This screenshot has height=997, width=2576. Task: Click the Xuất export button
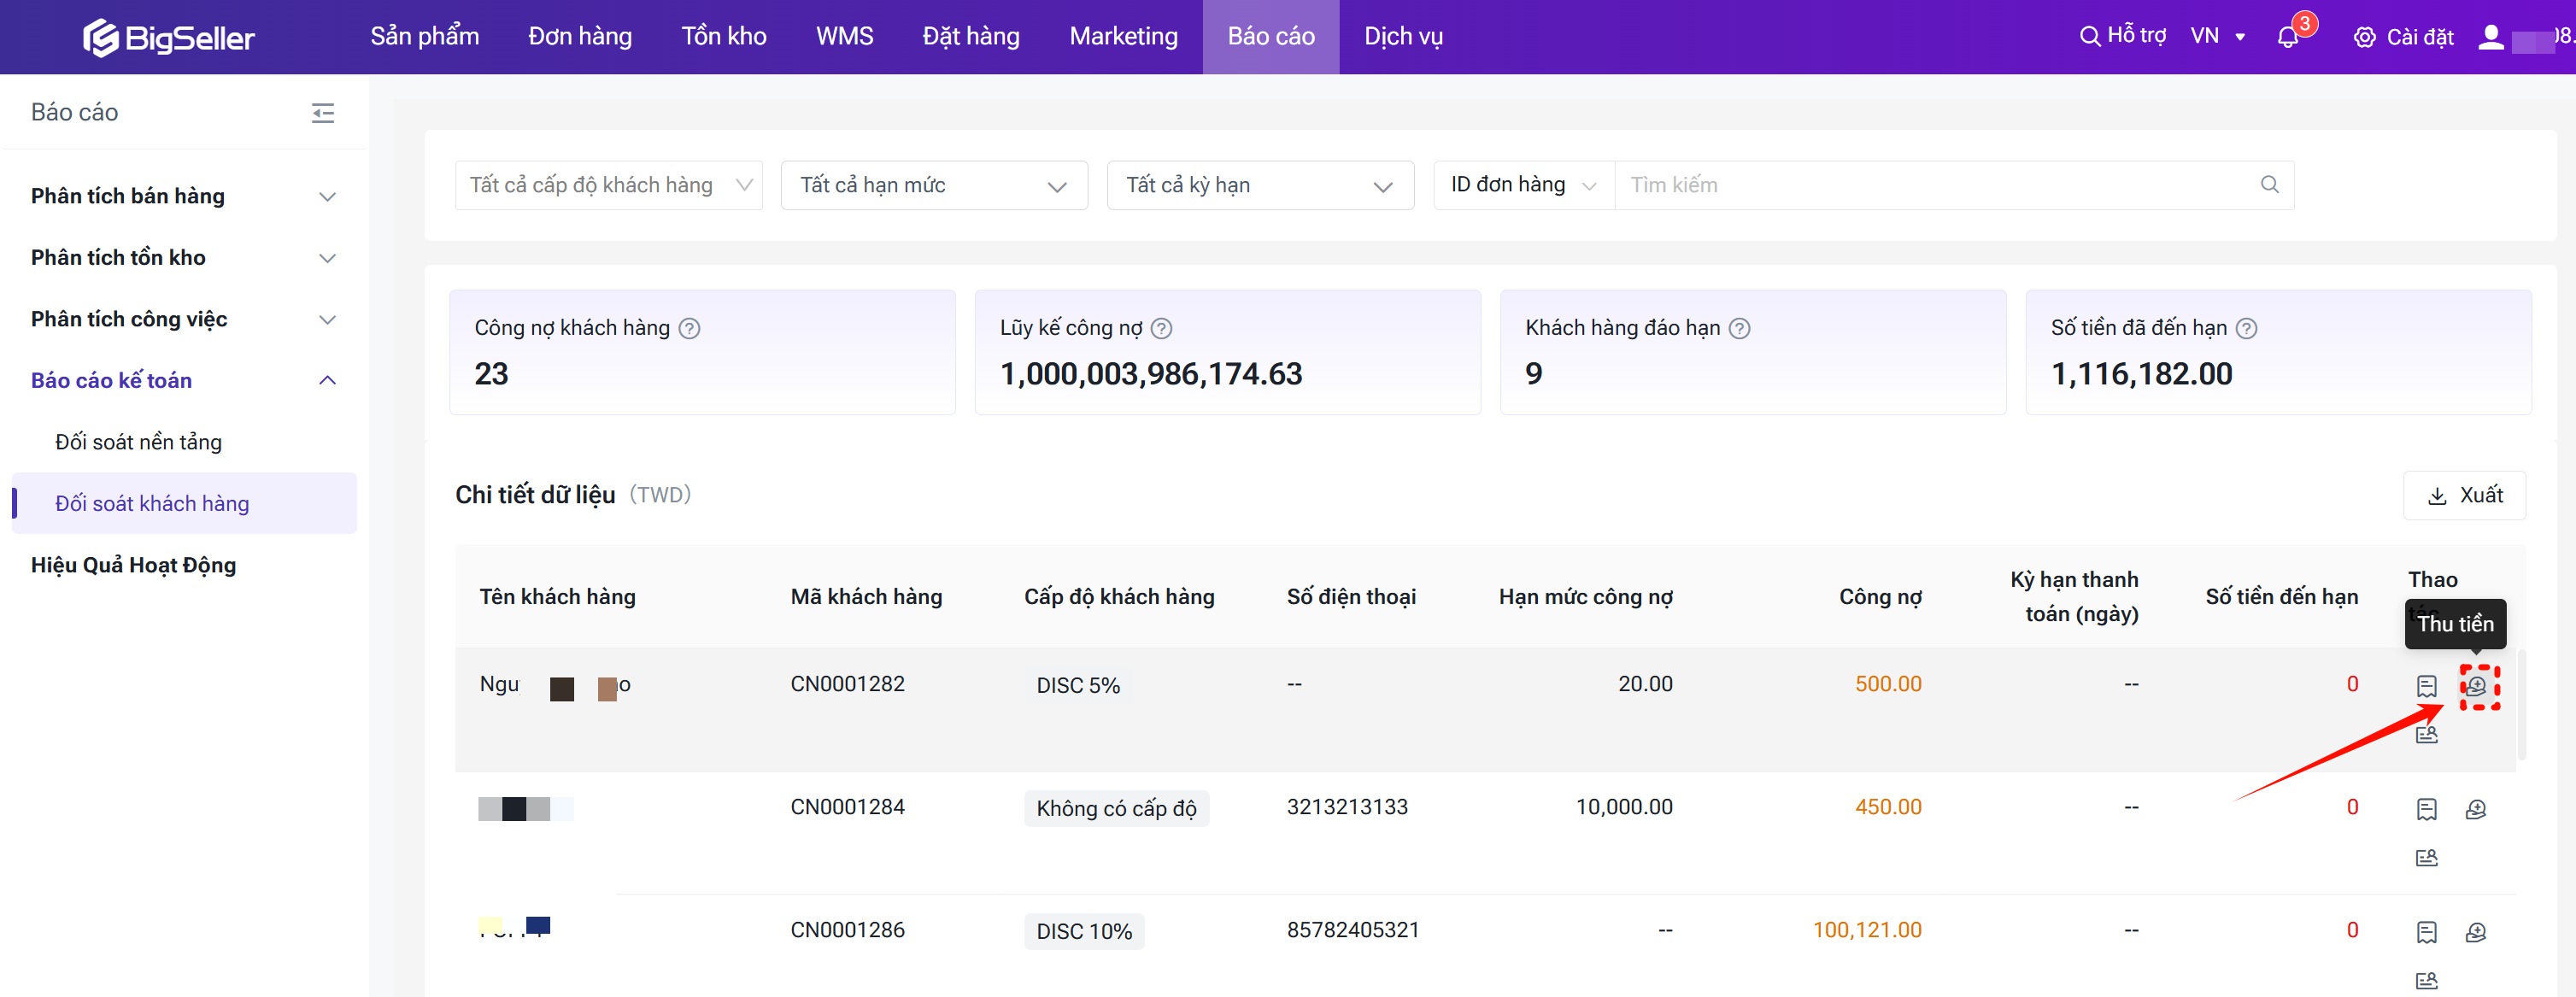point(2464,496)
